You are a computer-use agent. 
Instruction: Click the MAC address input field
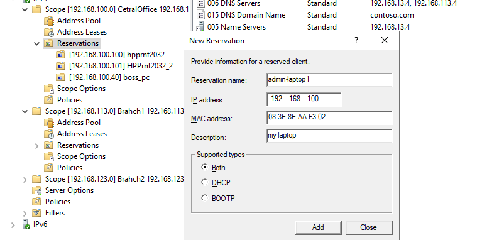(329, 117)
